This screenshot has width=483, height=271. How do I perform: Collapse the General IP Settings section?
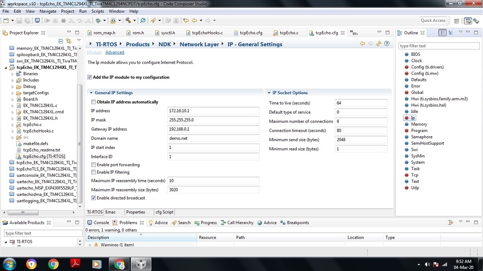(91, 93)
